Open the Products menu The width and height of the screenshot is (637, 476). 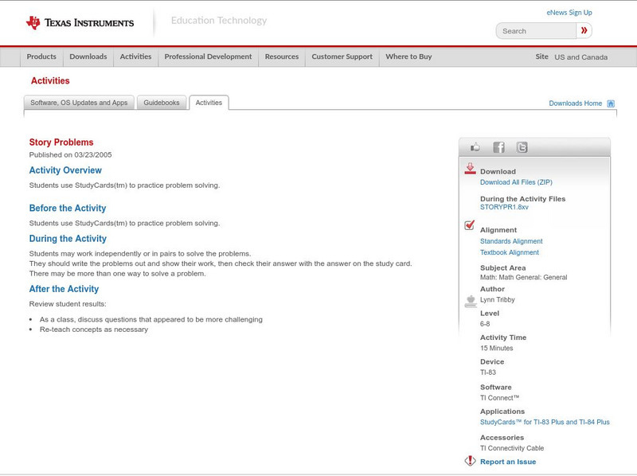pyautogui.click(x=41, y=57)
